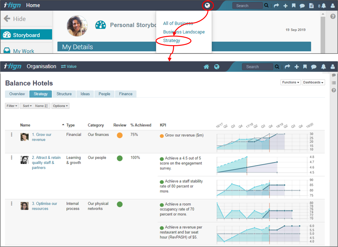The image size is (338, 247).
Task: Open the row menu for Optimise our resources
Action: click(x=12, y=204)
